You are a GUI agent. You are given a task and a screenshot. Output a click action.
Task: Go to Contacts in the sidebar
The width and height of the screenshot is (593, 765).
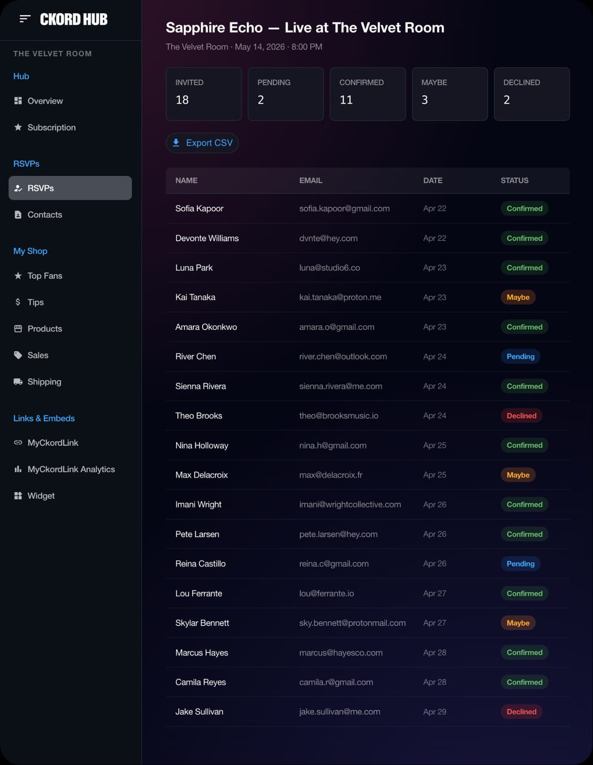tap(70, 215)
